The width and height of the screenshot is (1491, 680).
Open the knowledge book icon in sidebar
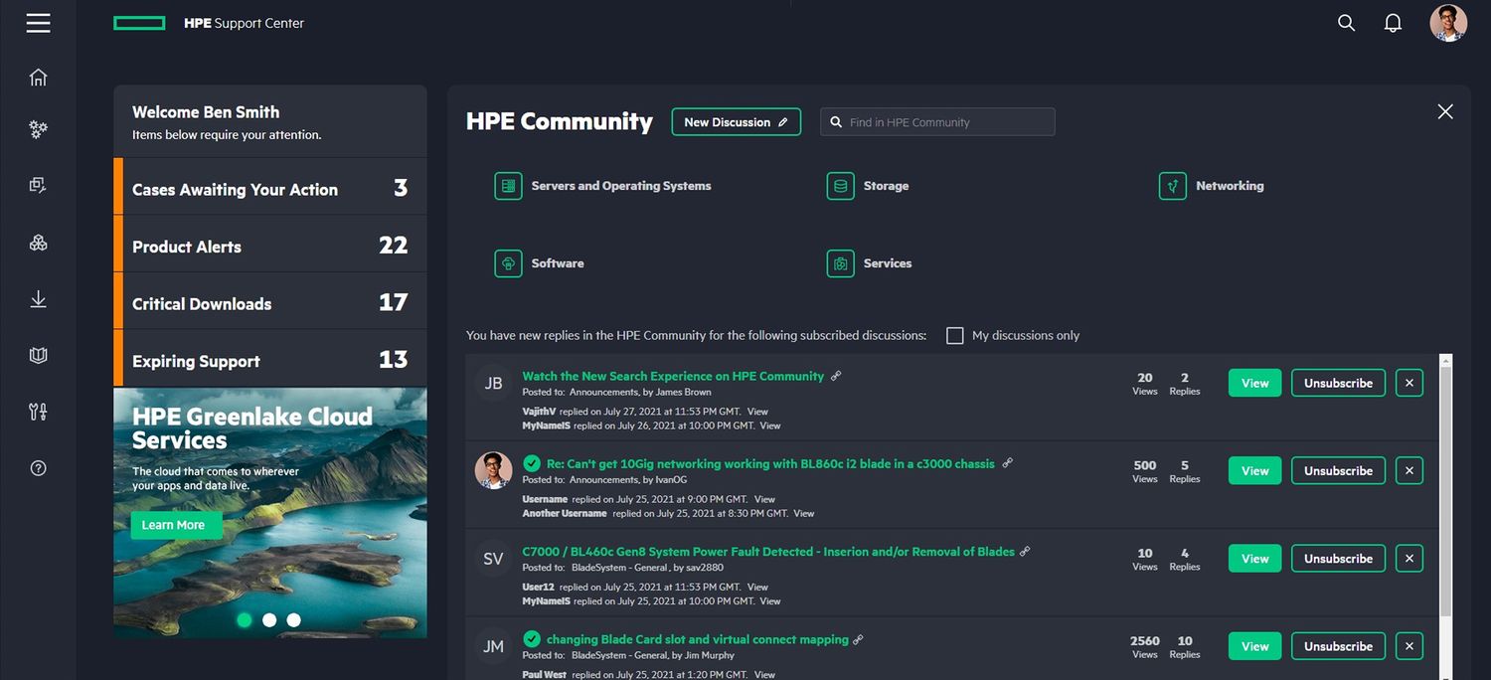pos(38,355)
